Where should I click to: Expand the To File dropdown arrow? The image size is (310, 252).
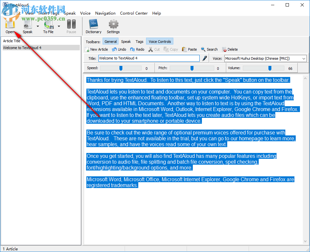click(59, 26)
